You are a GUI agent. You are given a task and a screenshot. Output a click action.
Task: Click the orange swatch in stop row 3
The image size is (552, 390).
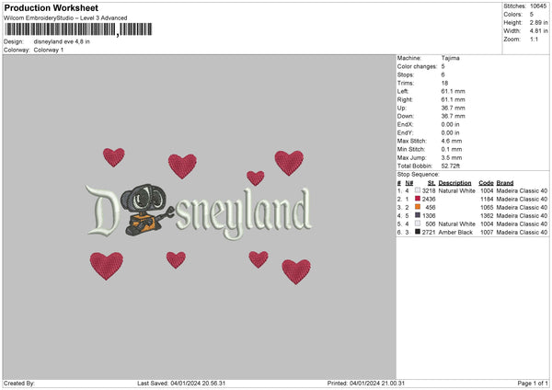pyautogui.click(x=418, y=207)
